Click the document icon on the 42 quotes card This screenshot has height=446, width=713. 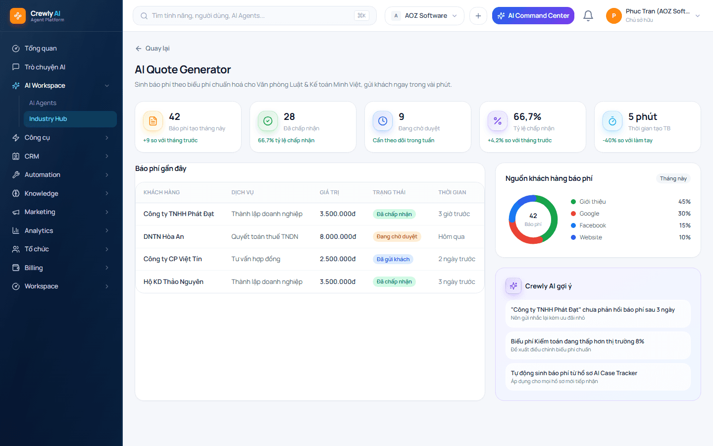pos(153,121)
